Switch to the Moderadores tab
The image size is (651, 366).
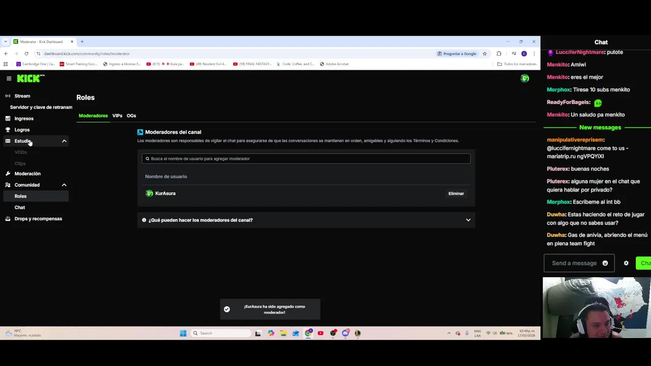click(93, 115)
